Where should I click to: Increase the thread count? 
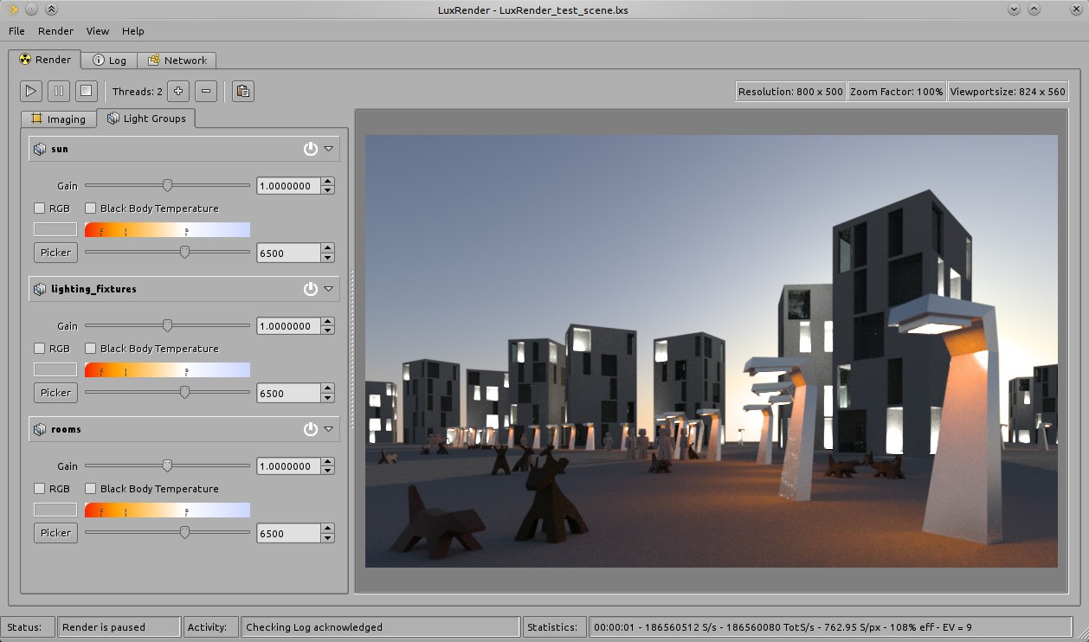(x=177, y=90)
